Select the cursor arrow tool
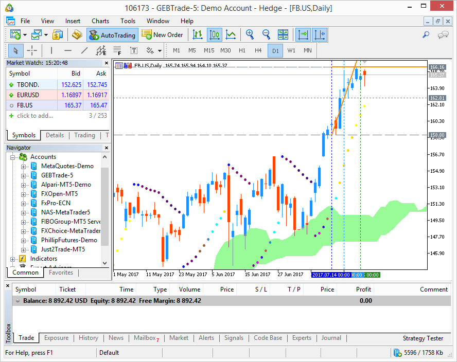Image resolution: width=457 pixels, height=362 pixels. tap(16, 51)
